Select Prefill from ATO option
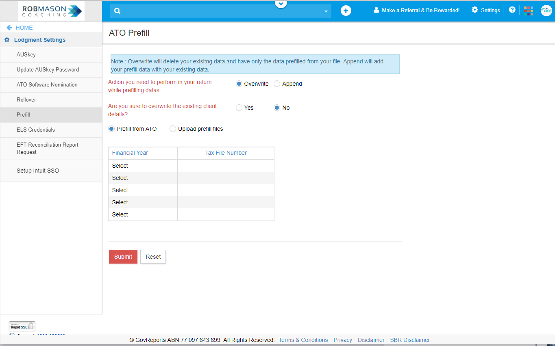555x346 pixels. click(x=111, y=129)
